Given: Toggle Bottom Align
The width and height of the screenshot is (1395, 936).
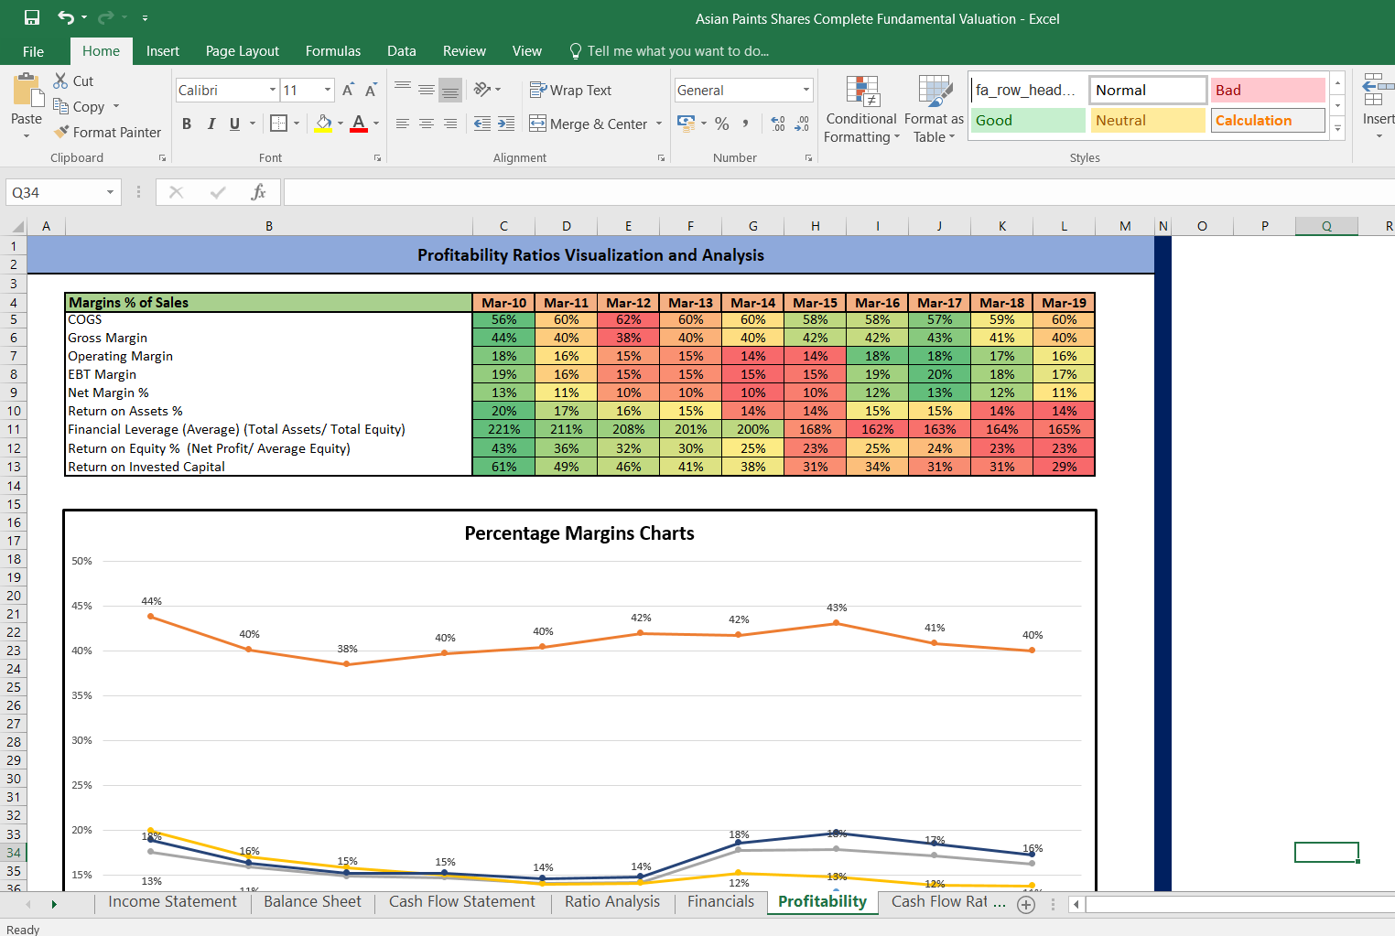Looking at the screenshot, I should (450, 89).
